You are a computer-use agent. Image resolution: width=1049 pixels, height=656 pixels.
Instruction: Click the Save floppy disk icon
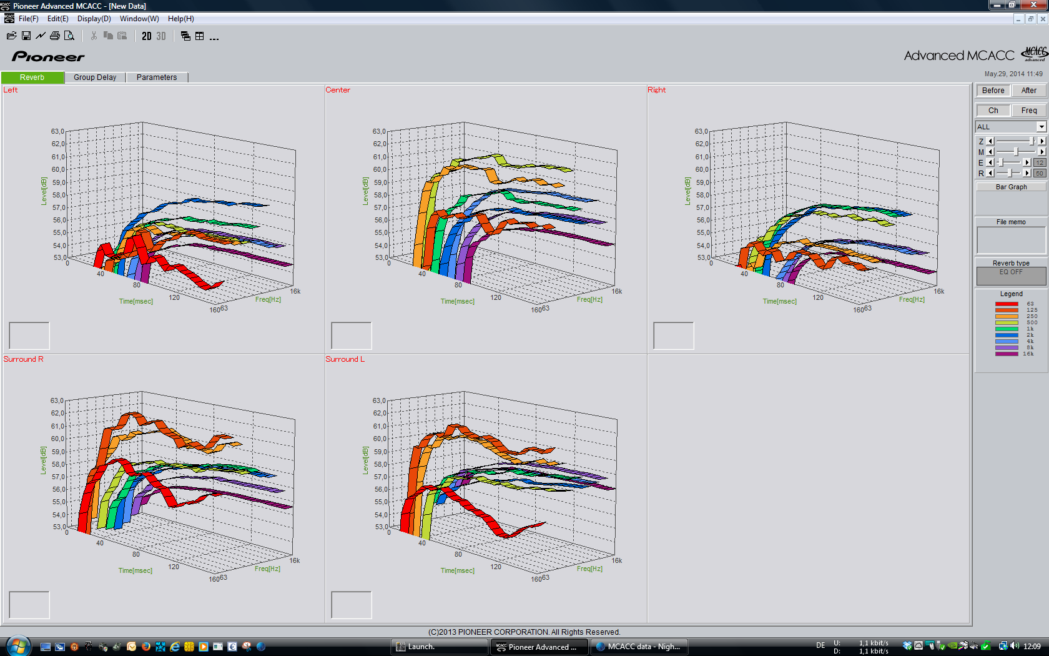tap(26, 36)
